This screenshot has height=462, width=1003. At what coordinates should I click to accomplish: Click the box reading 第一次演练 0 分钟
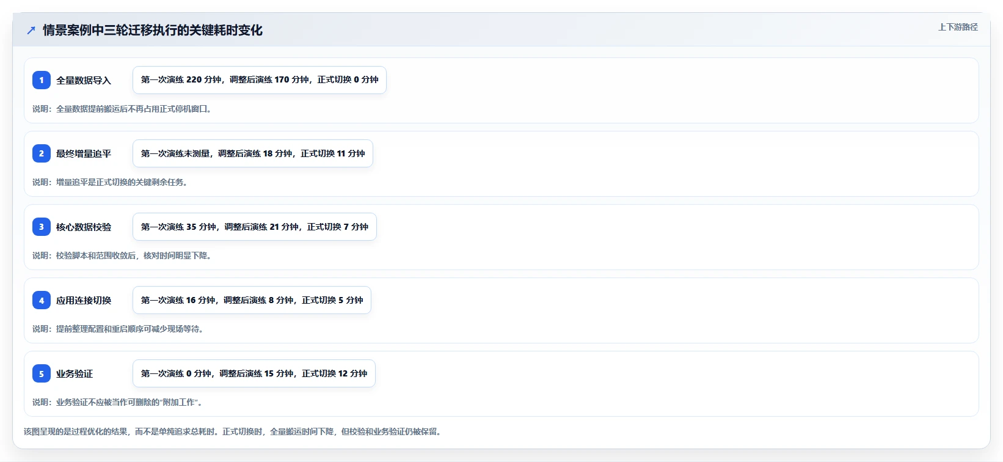pos(254,373)
